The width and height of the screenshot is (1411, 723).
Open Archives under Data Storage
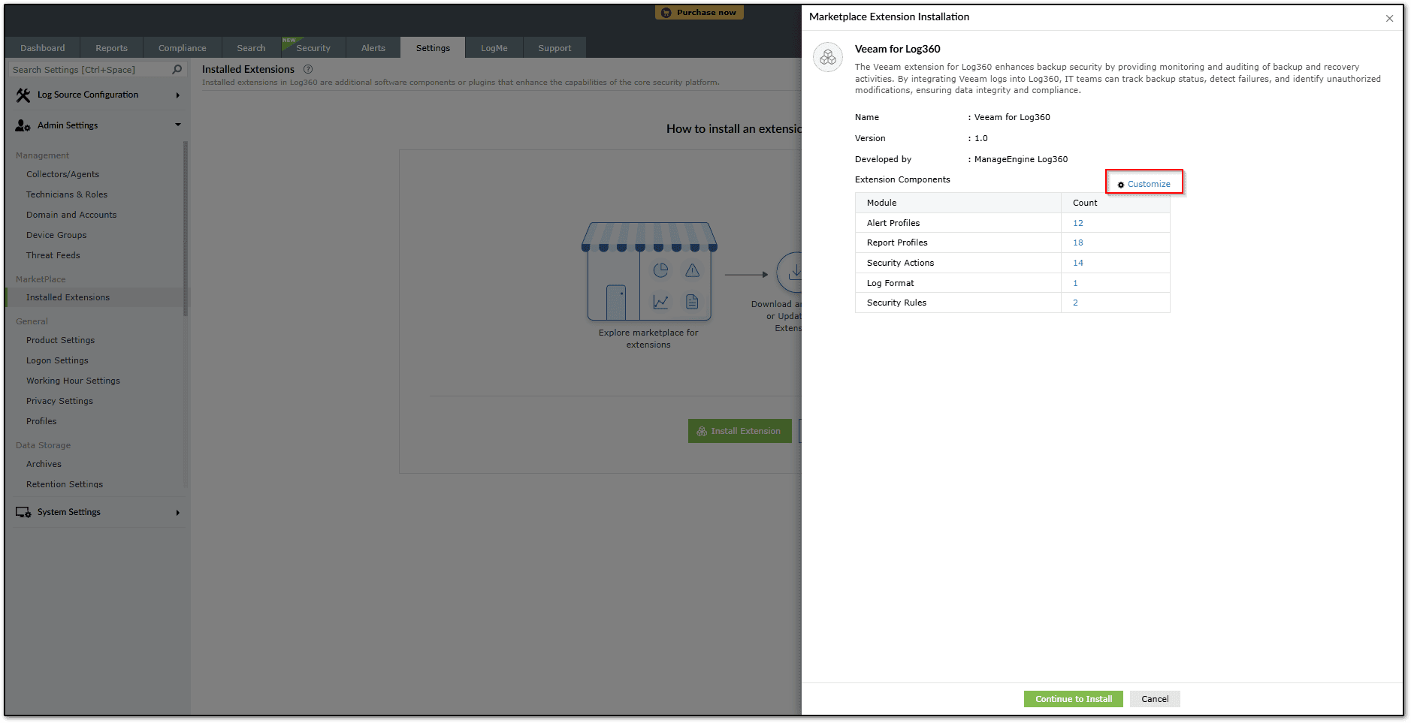pyautogui.click(x=44, y=464)
